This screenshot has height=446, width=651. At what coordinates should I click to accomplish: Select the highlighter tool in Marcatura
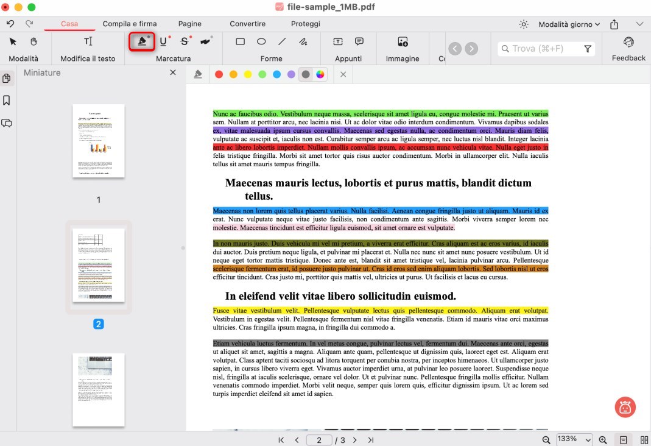coord(141,43)
